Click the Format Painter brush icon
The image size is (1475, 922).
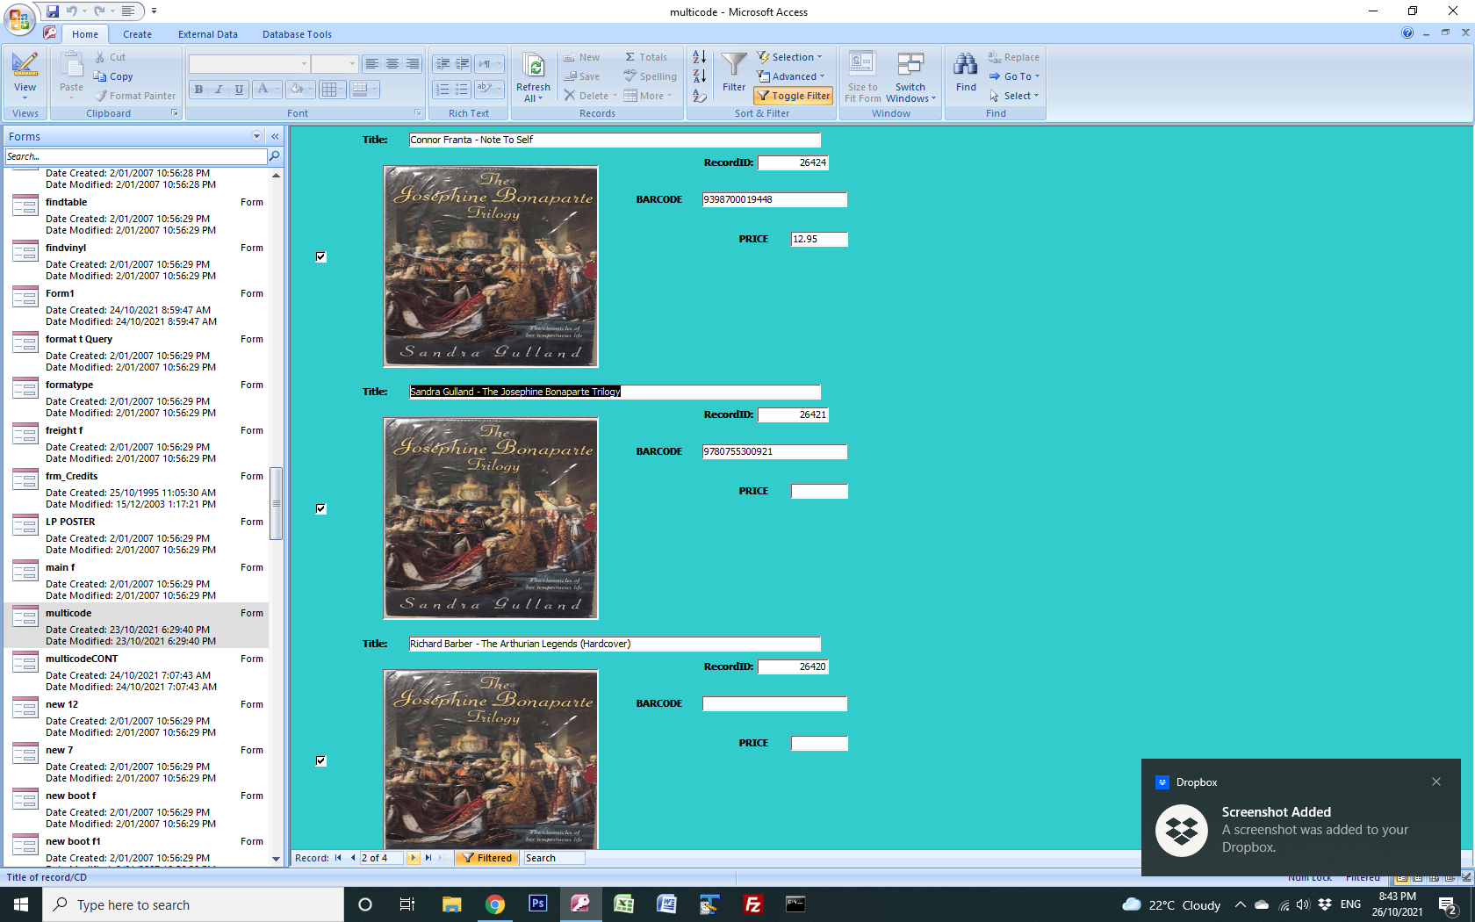(101, 96)
